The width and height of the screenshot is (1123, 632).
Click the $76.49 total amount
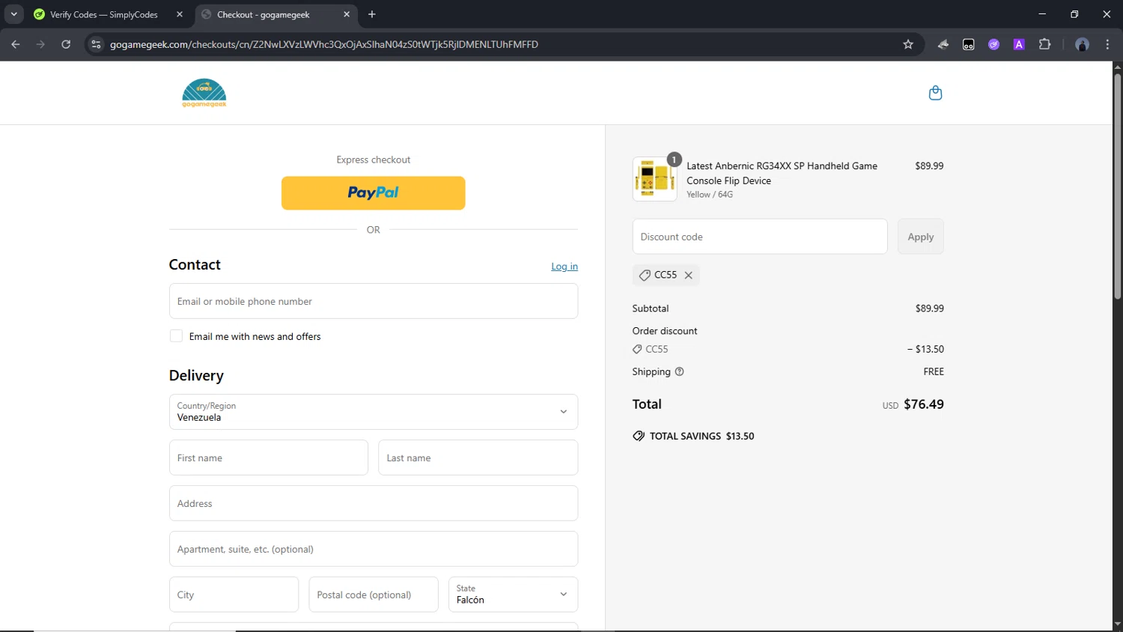(924, 404)
